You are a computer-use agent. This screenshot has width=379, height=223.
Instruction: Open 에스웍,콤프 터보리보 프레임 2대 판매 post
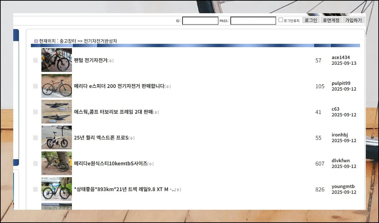point(113,112)
